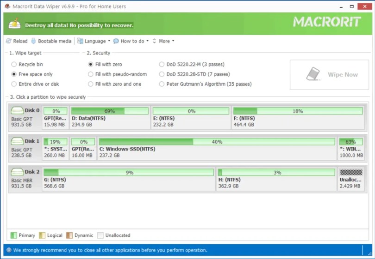Click the Language menu label
The height and width of the screenshot is (259, 375).
coord(95,41)
